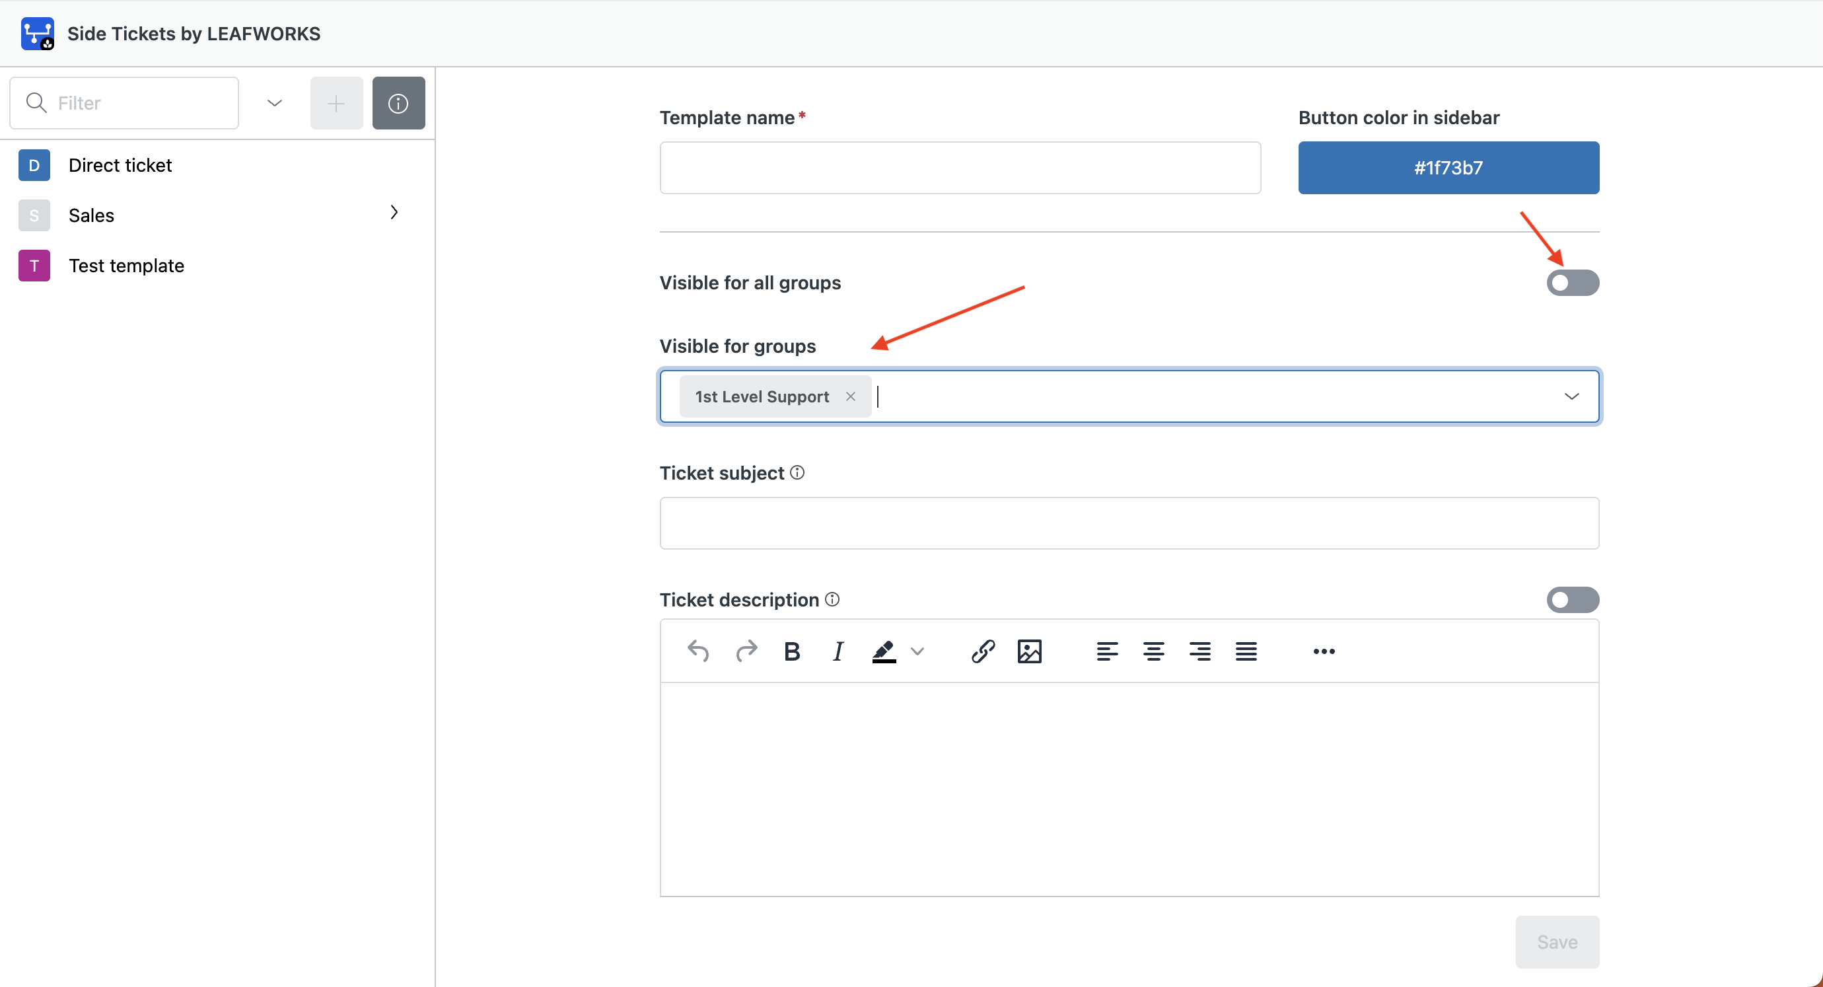This screenshot has width=1823, height=987.
Task: Toggle italic text formatting
Action: click(838, 651)
